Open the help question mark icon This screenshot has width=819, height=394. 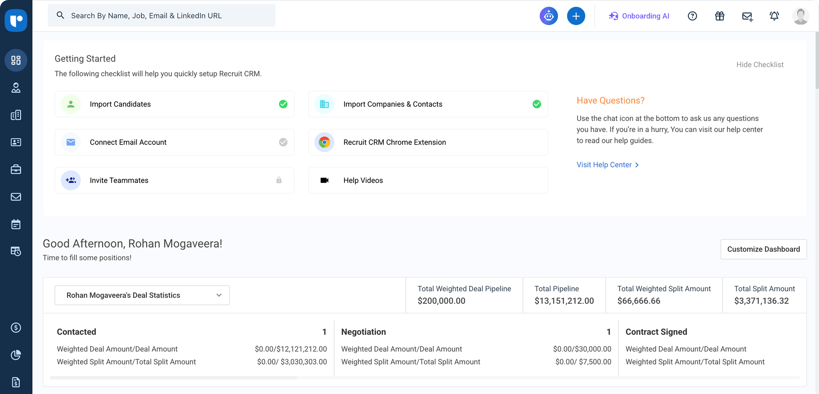click(692, 16)
